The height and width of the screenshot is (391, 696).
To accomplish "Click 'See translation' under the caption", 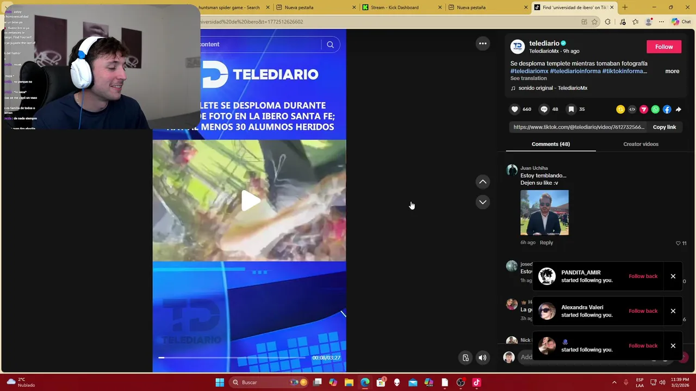I will tap(529, 78).
